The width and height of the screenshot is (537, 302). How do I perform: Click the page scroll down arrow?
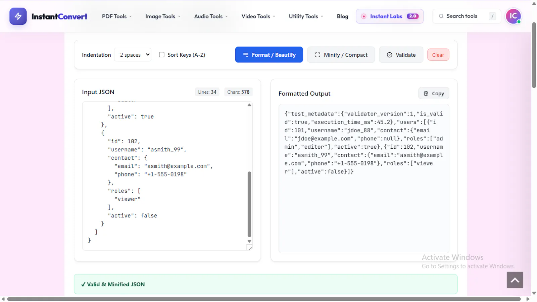(534, 293)
